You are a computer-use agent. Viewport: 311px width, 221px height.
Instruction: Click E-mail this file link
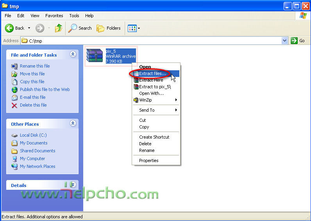33,97
